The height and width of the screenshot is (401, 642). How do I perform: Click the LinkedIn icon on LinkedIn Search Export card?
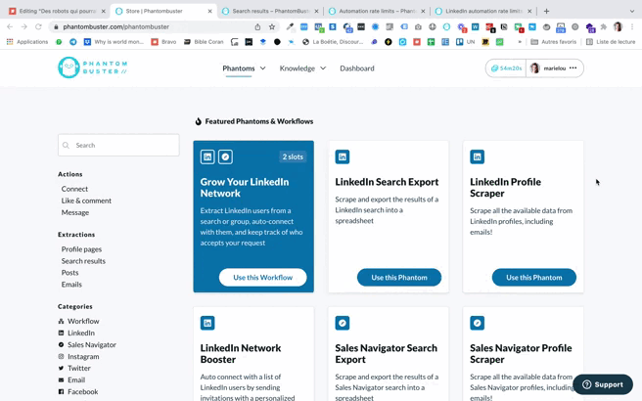coord(343,156)
